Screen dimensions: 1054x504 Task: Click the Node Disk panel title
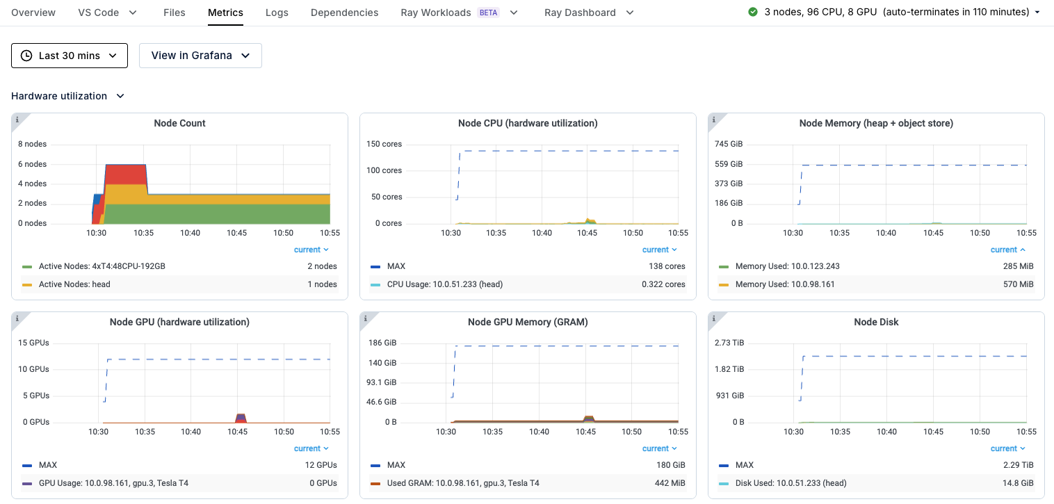point(876,322)
